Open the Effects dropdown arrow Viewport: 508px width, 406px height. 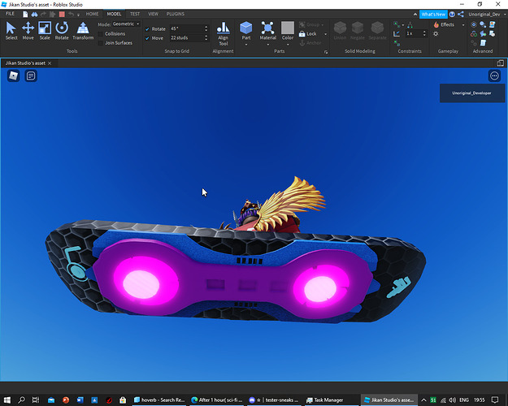coord(463,25)
